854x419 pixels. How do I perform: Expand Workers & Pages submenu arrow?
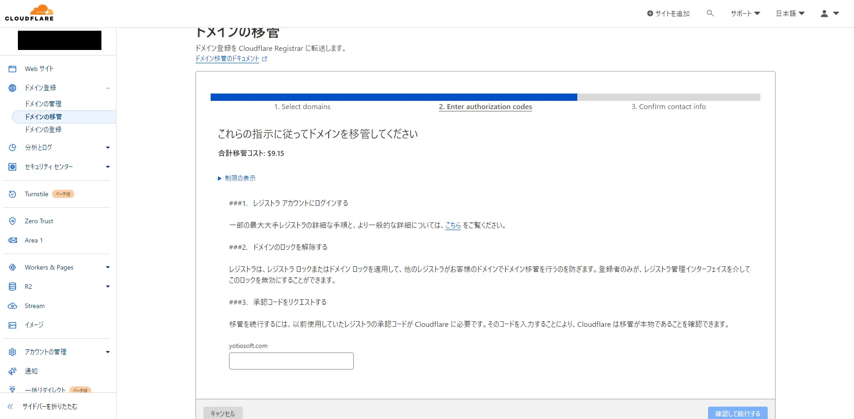pyautogui.click(x=108, y=267)
